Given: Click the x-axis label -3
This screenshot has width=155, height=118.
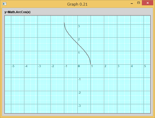Looking at the screenshot, I should (x=39, y=66).
